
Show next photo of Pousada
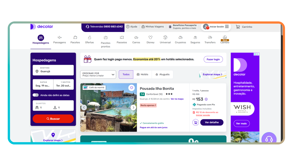133,108
